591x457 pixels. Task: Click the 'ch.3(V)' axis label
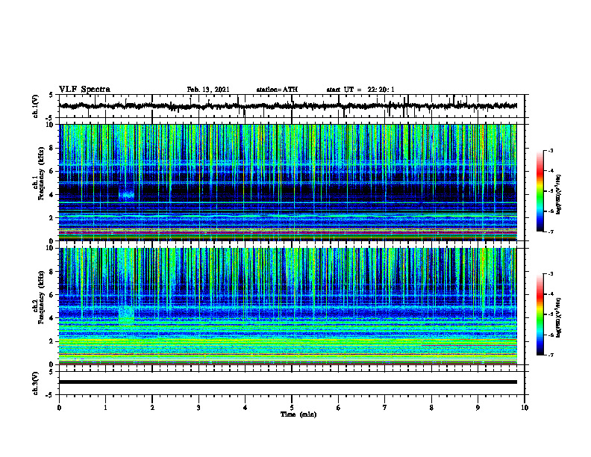tap(36, 383)
